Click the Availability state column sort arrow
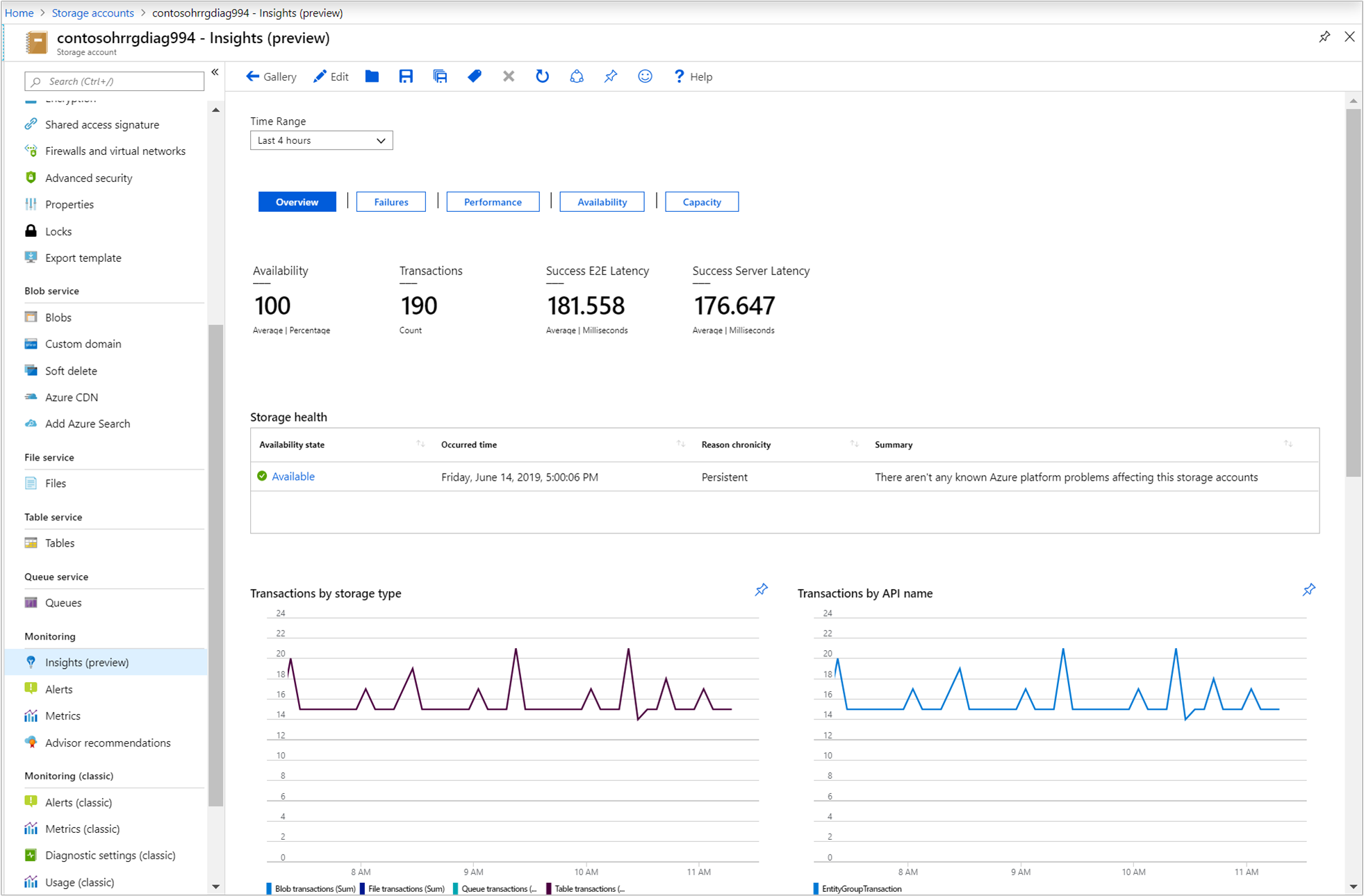The image size is (1364, 896). (x=417, y=444)
